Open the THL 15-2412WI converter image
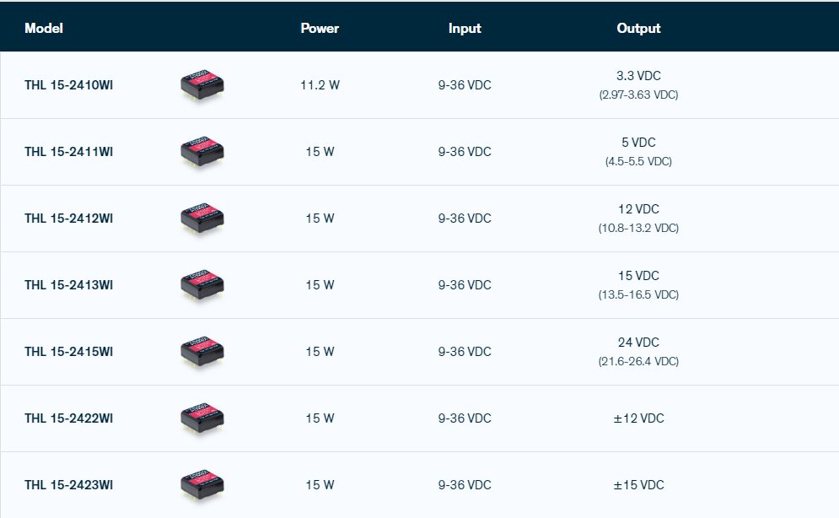This screenshot has height=518, width=839. (202, 219)
